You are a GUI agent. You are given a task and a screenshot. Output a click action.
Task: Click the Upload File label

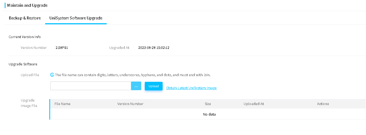(x=30, y=75)
